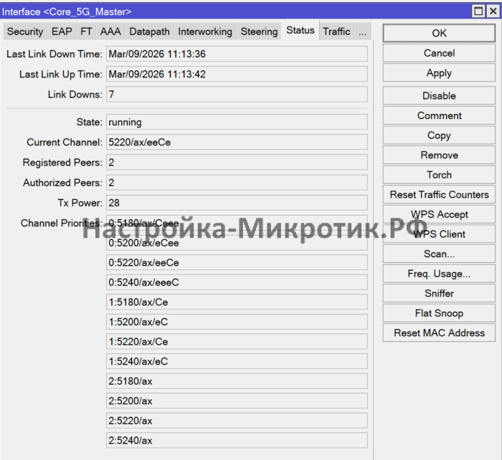Disable the Core_5G_Master interface
This screenshot has width=502, height=460.
439,96
